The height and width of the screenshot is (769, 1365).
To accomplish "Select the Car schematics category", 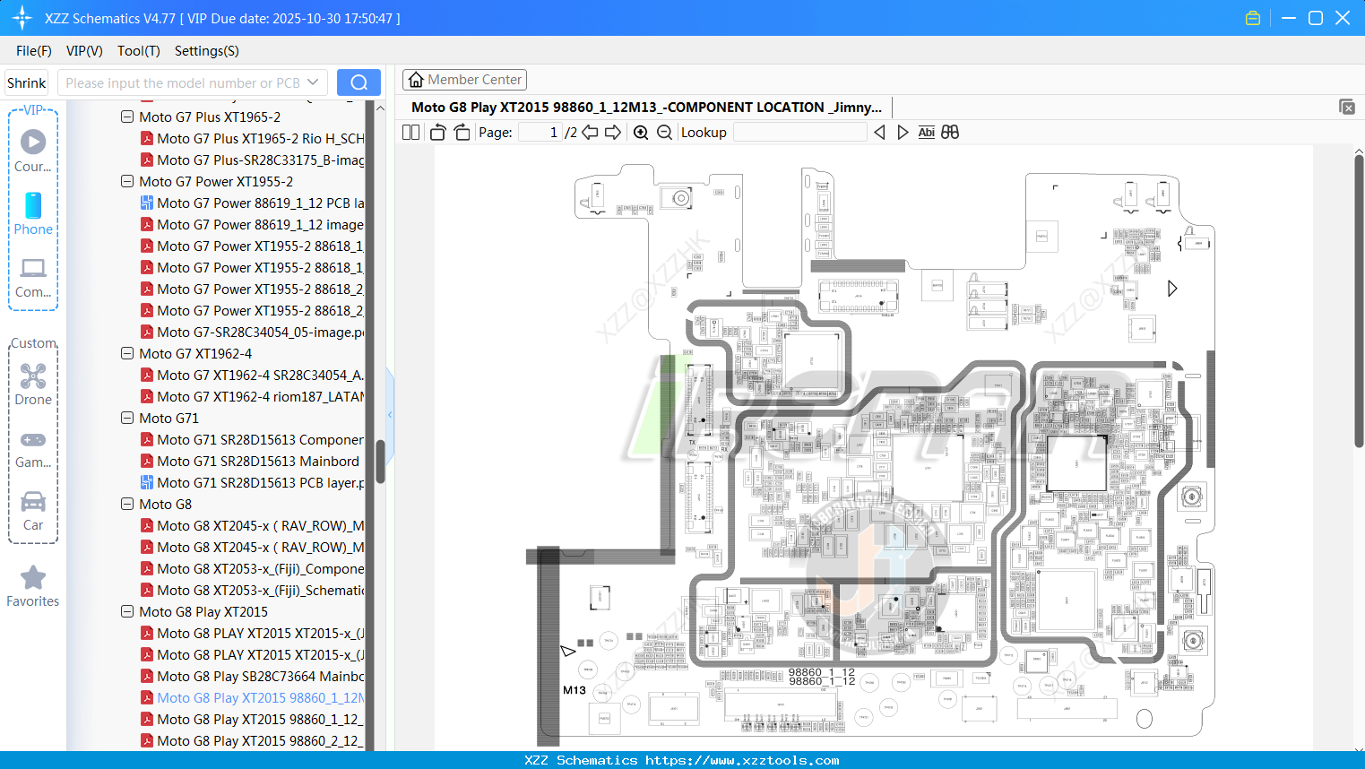I will [33, 511].
